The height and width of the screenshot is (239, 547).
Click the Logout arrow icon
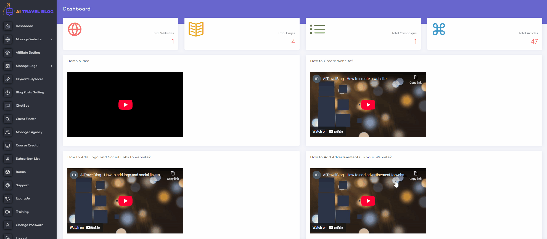[x=8, y=237]
